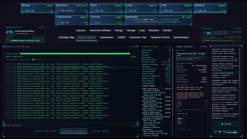Click the Processing chip icon
The width and height of the screenshot is (247, 139).
tap(57, 5)
